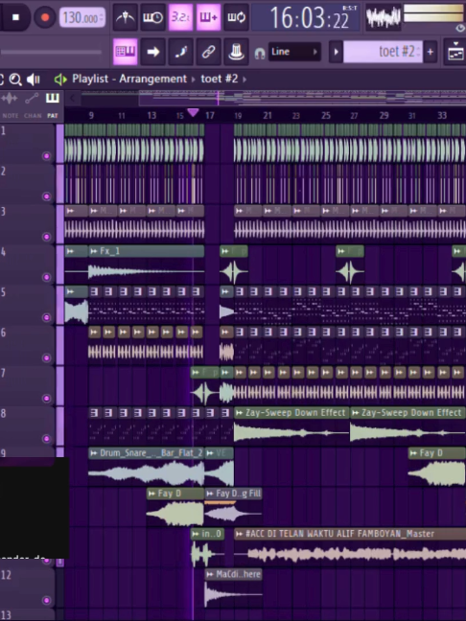
Task: Open the Line snap dropdown
Action: [294, 52]
